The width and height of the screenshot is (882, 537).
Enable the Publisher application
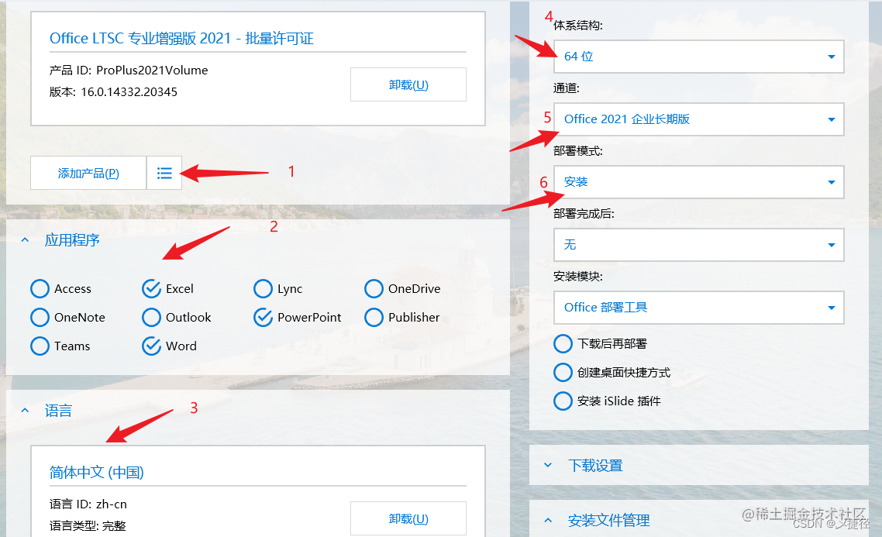tap(374, 317)
